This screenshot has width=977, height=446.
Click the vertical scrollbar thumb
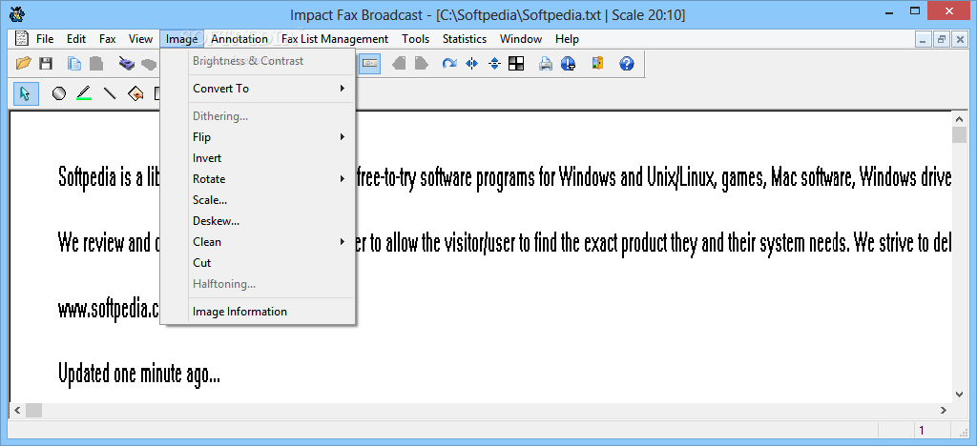[960, 134]
